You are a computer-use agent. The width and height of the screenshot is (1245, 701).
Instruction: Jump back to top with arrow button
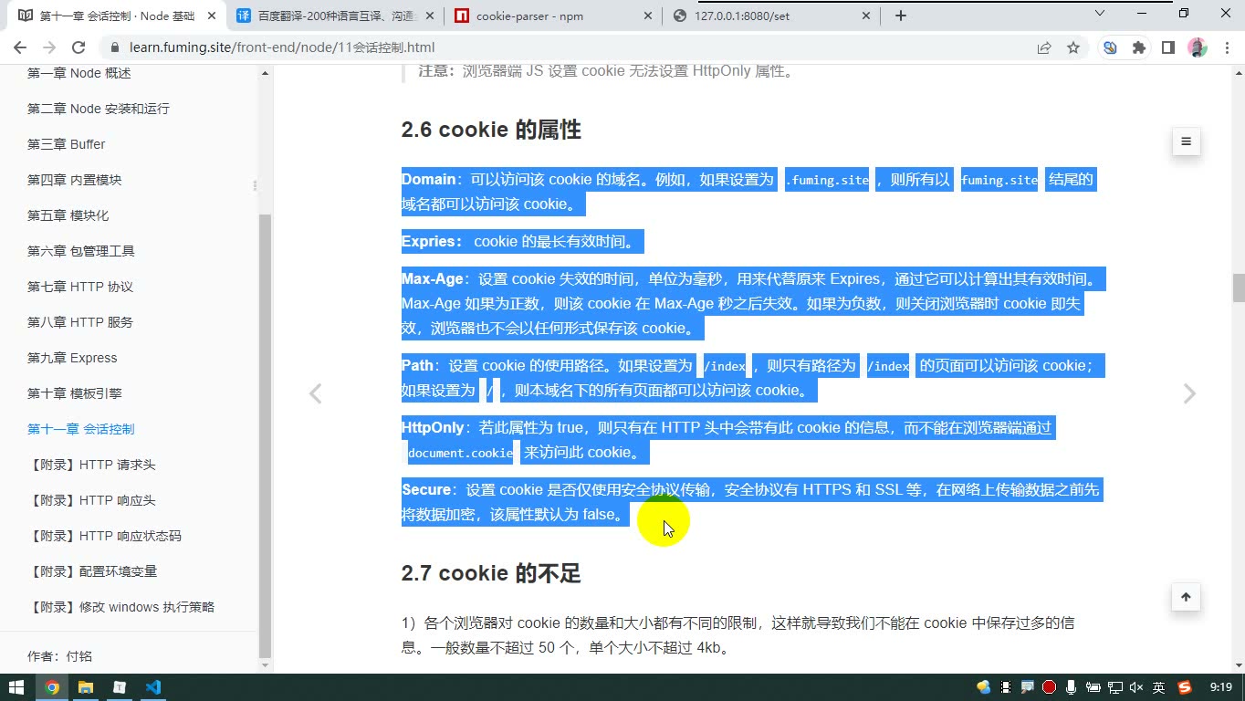[x=1186, y=597]
